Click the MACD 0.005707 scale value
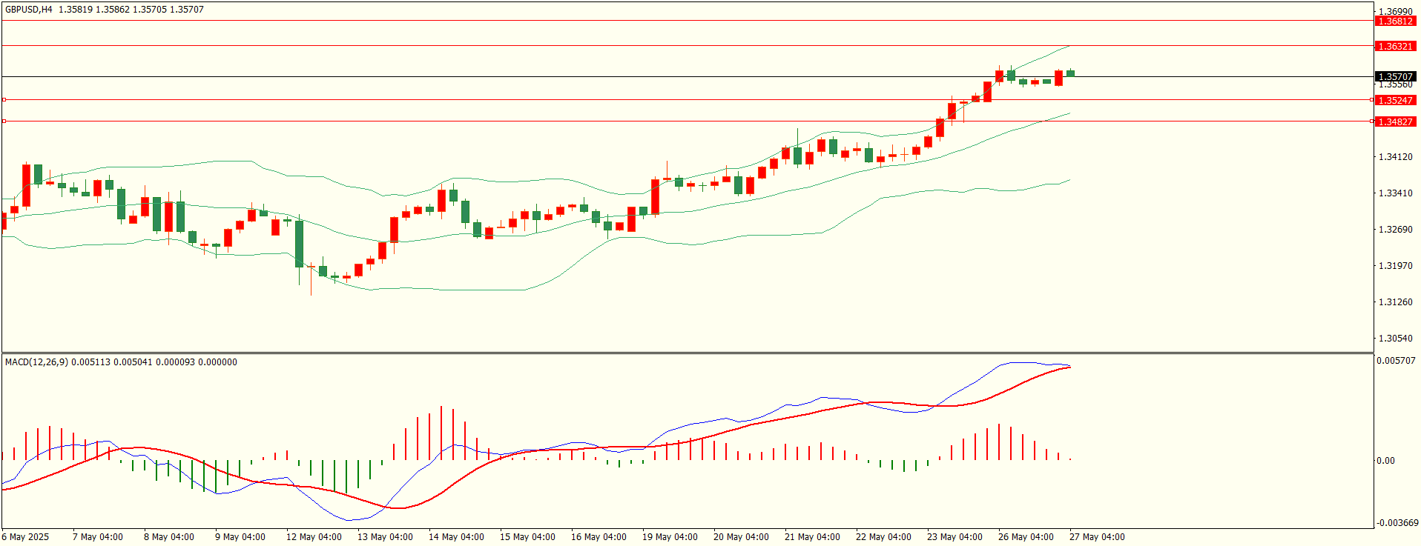Screen dimensions: 1421x546 click(x=1396, y=361)
